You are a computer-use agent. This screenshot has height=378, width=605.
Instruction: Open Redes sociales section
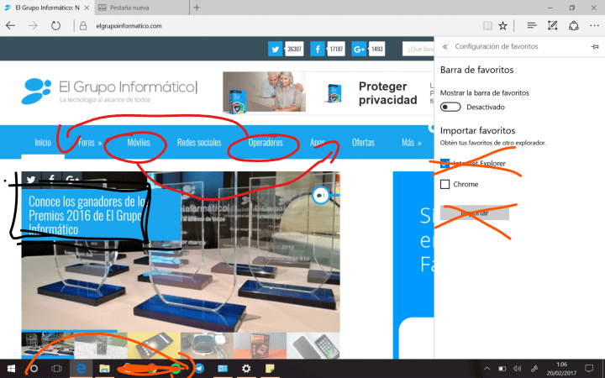click(199, 142)
